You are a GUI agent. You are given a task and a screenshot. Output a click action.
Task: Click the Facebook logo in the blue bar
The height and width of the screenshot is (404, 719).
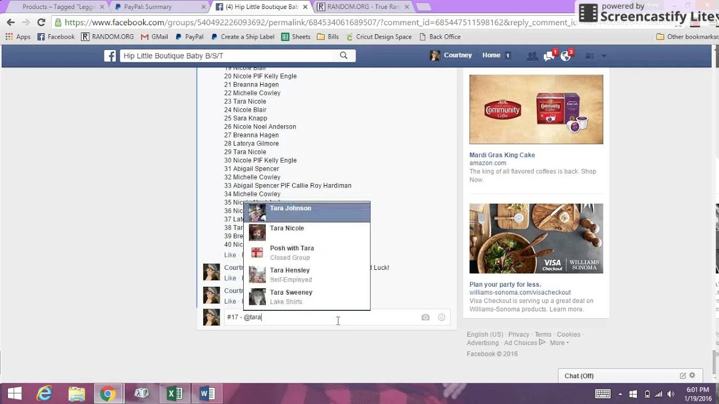click(x=110, y=56)
